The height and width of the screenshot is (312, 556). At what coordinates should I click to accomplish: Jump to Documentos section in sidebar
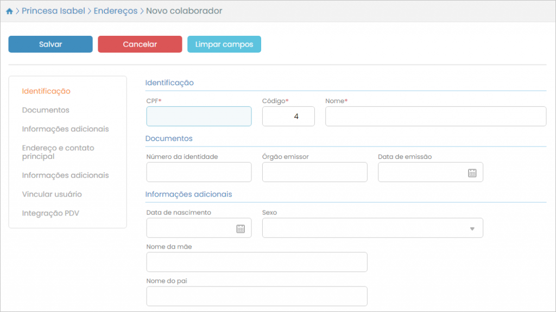pyautogui.click(x=46, y=110)
